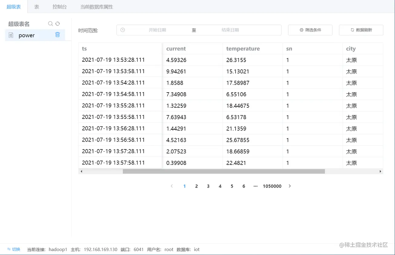The image size is (395, 255).
Task: Open the 当前数据库属性 tab
Action: click(97, 7)
